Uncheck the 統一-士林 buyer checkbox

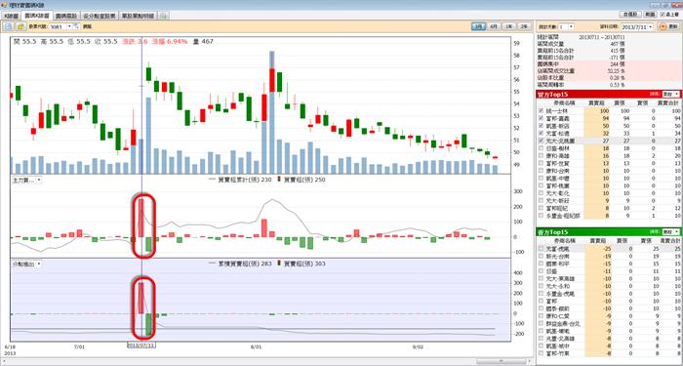(x=541, y=110)
